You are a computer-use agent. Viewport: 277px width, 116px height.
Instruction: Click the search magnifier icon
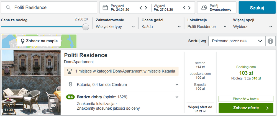pos(8,7)
